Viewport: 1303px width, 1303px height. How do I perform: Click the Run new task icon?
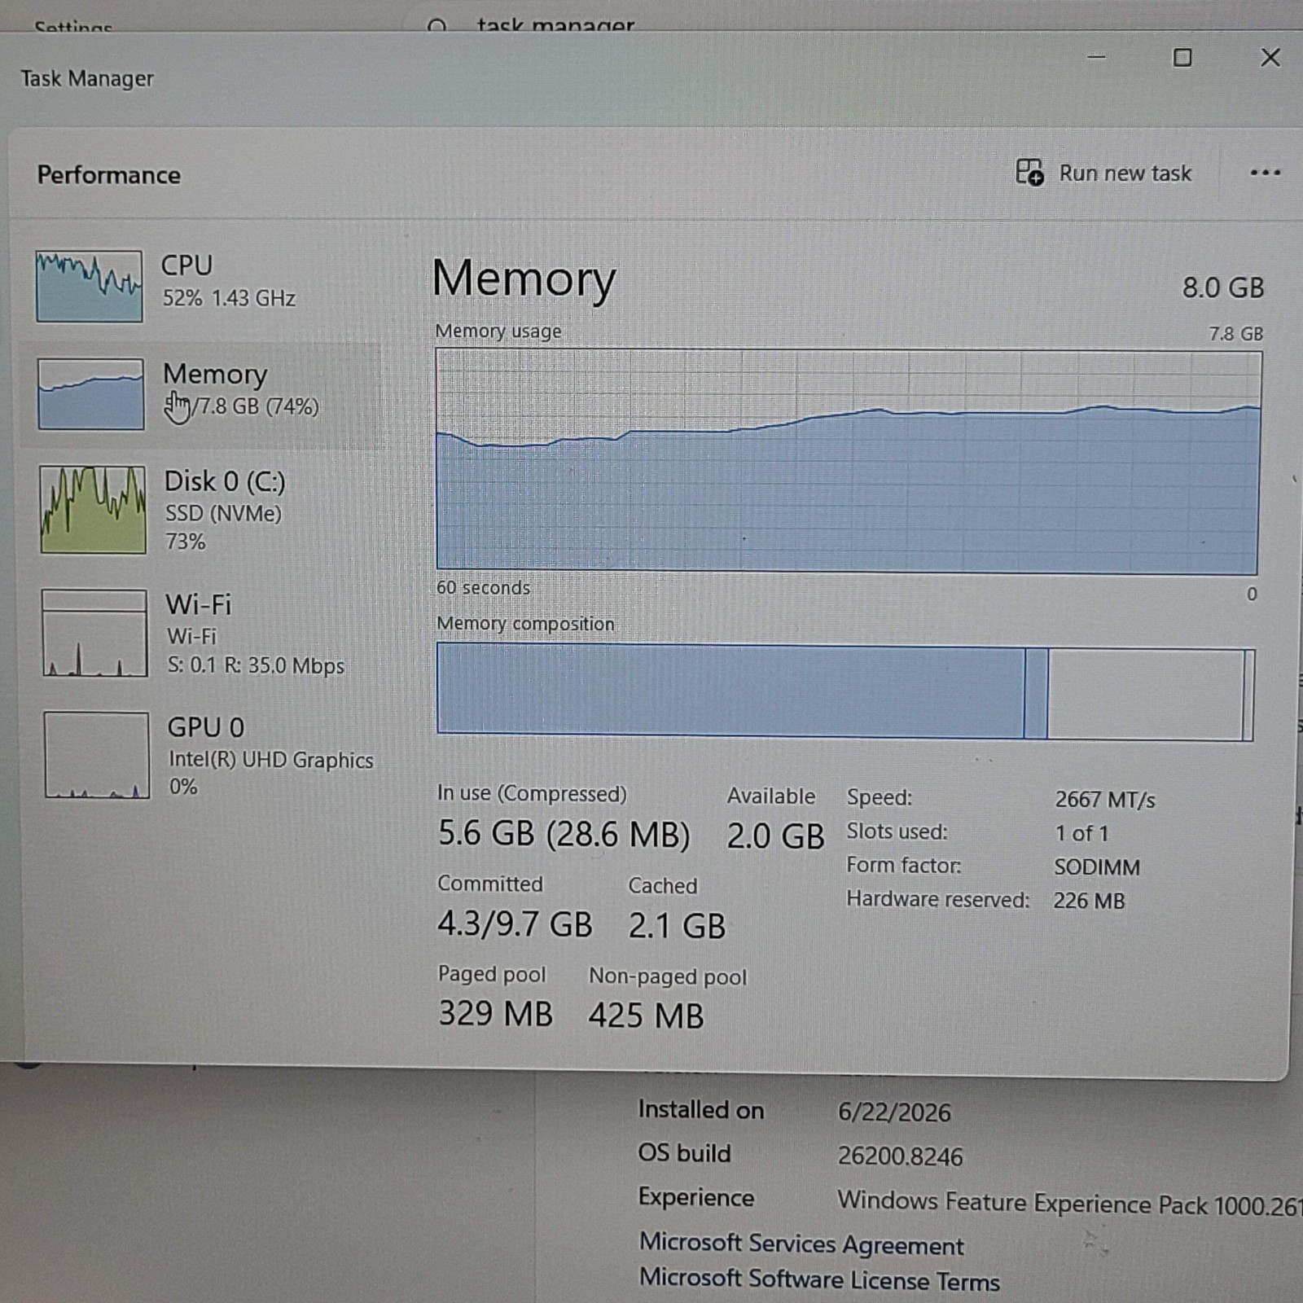pyautogui.click(x=1029, y=172)
